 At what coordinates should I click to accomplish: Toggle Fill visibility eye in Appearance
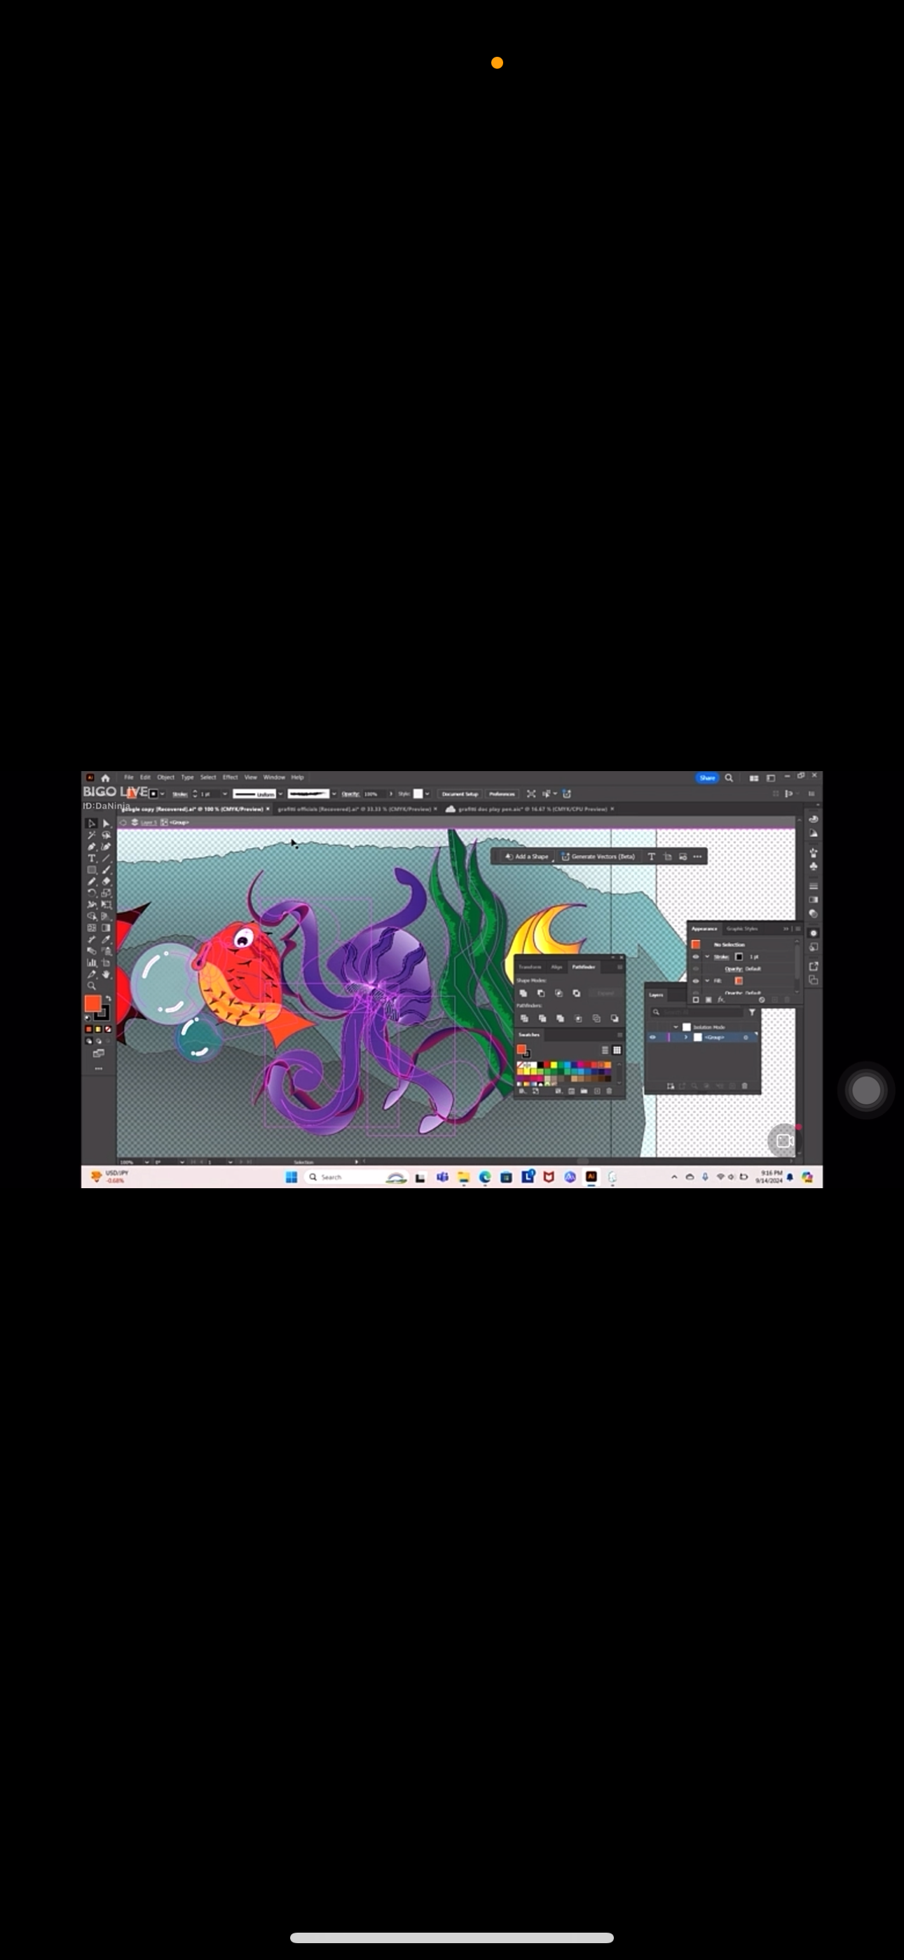(x=697, y=981)
